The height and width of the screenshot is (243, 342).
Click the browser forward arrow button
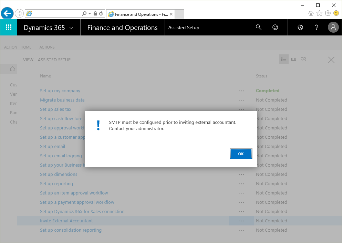point(19,13)
